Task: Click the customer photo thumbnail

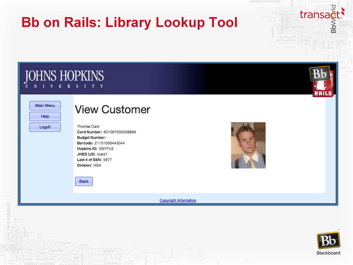Action: click(248, 145)
